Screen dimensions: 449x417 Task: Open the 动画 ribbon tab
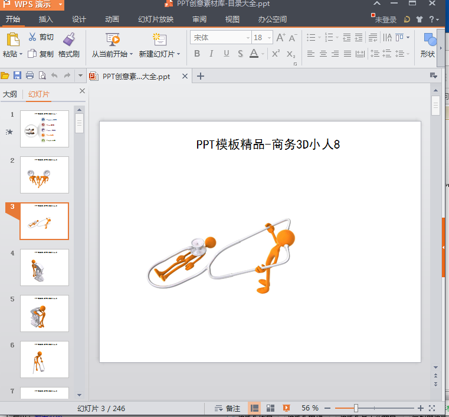point(112,19)
